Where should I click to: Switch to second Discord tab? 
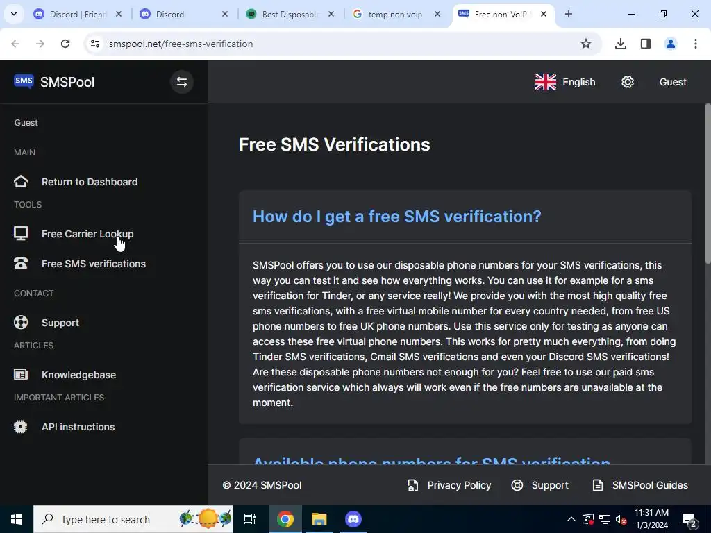[183, 14]
